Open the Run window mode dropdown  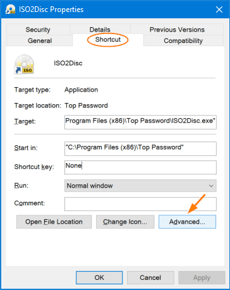(140, 186)
